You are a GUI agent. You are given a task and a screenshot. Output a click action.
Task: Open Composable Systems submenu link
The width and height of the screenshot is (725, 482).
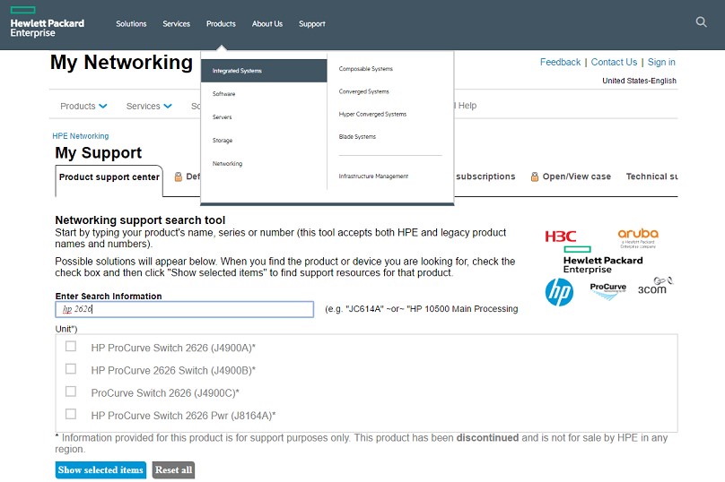point(366,69)
